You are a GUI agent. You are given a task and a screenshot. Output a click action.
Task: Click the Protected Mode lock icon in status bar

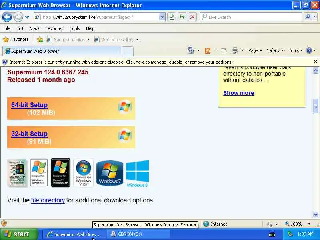coord(270,224)
